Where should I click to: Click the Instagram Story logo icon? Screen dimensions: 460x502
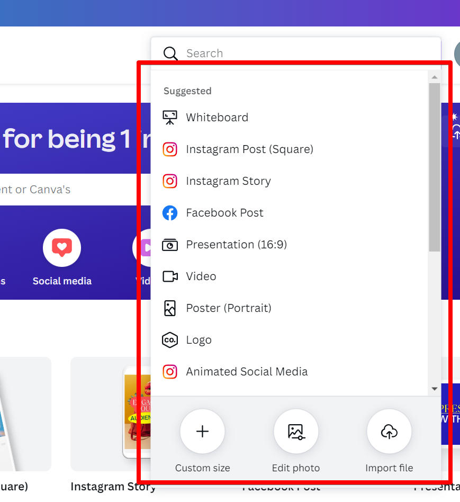click(170, 181)
